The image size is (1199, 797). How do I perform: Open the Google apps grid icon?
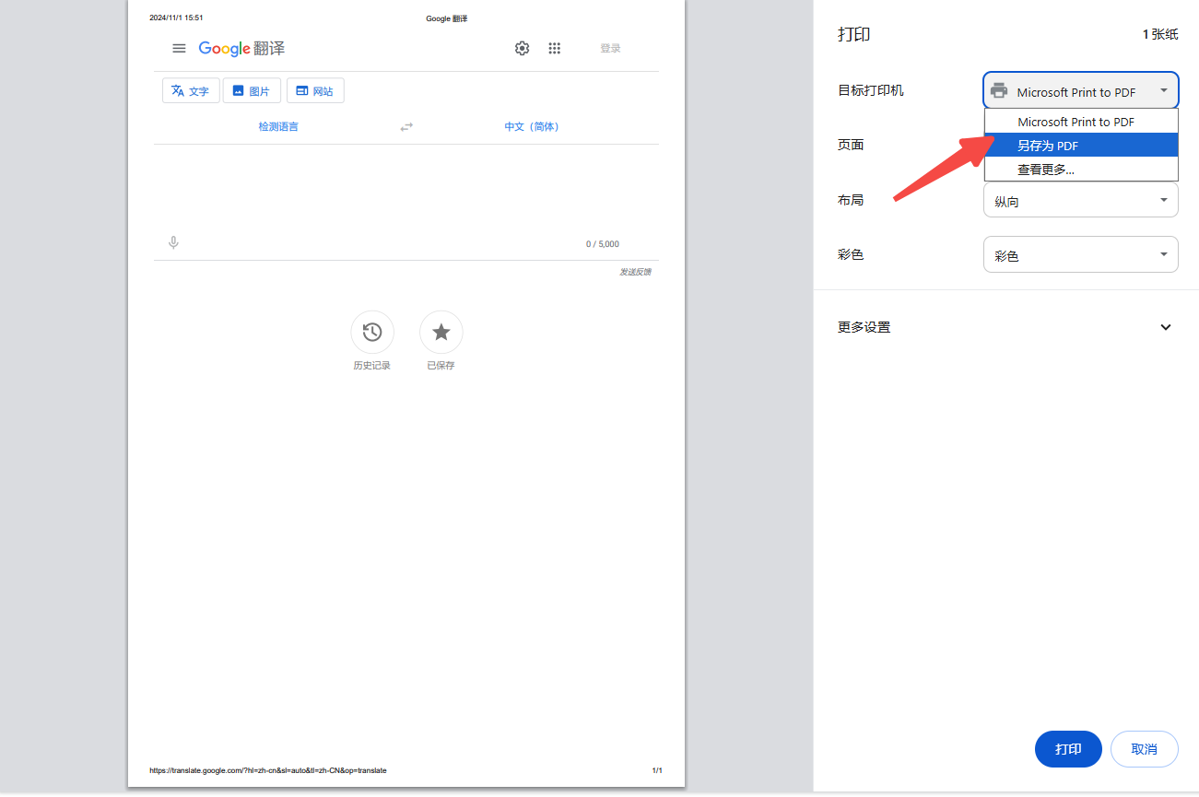point(555,48)
